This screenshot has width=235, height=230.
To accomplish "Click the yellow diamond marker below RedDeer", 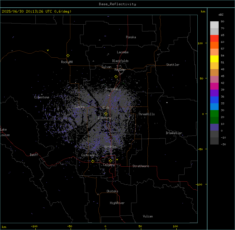I will pyautogui.click(x=116, y=77).
